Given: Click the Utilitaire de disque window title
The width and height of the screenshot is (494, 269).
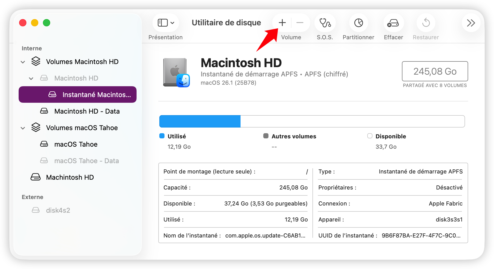Looking at the screenshot, I should 226,23.
